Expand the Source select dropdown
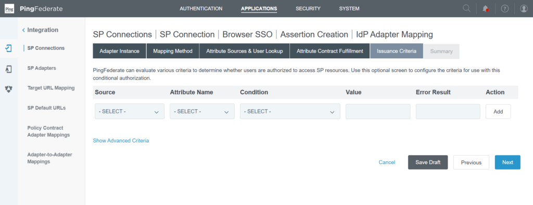The image size is (533, 205). click(130, 111)
